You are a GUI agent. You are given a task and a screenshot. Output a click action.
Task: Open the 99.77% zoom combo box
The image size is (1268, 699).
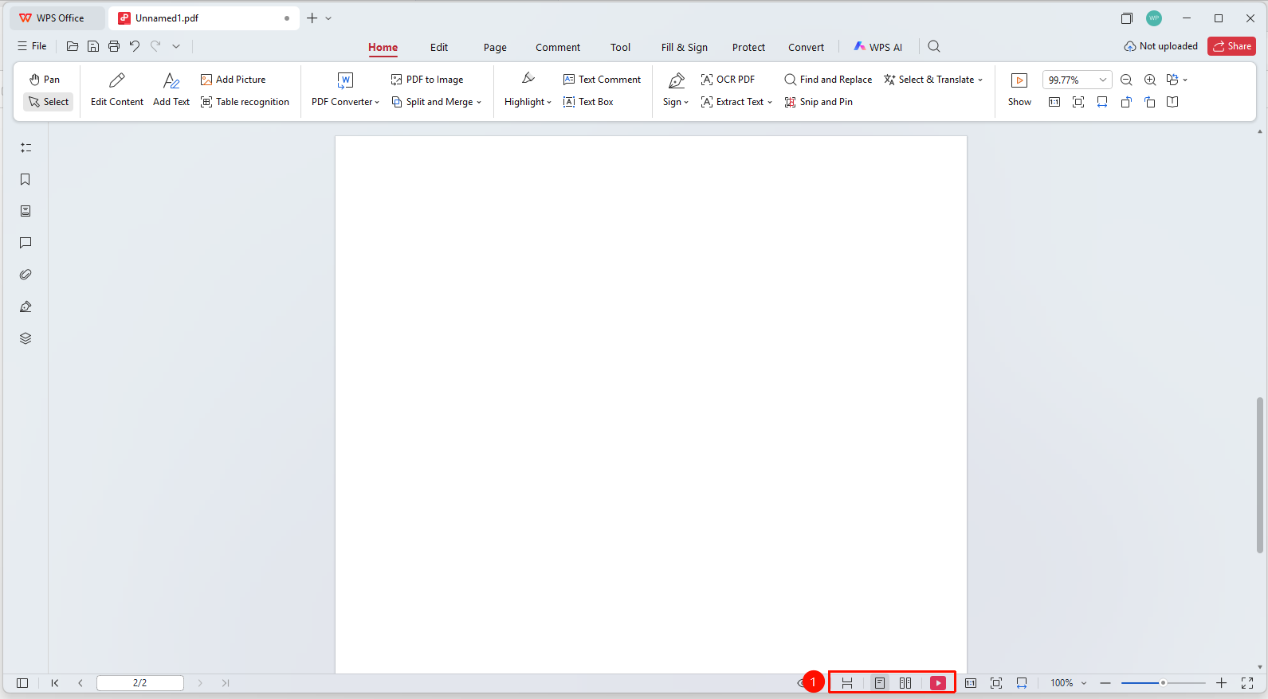coord(1077,80)
